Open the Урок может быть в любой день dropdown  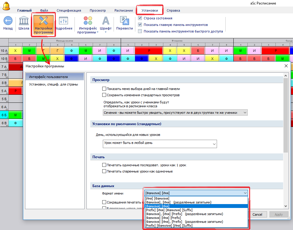tap(159, 144)
